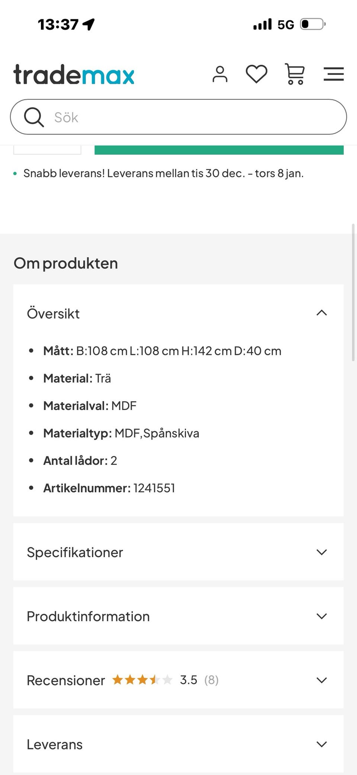Expand the Specifikationer section
357x775 pixels.
pos(178,552)
